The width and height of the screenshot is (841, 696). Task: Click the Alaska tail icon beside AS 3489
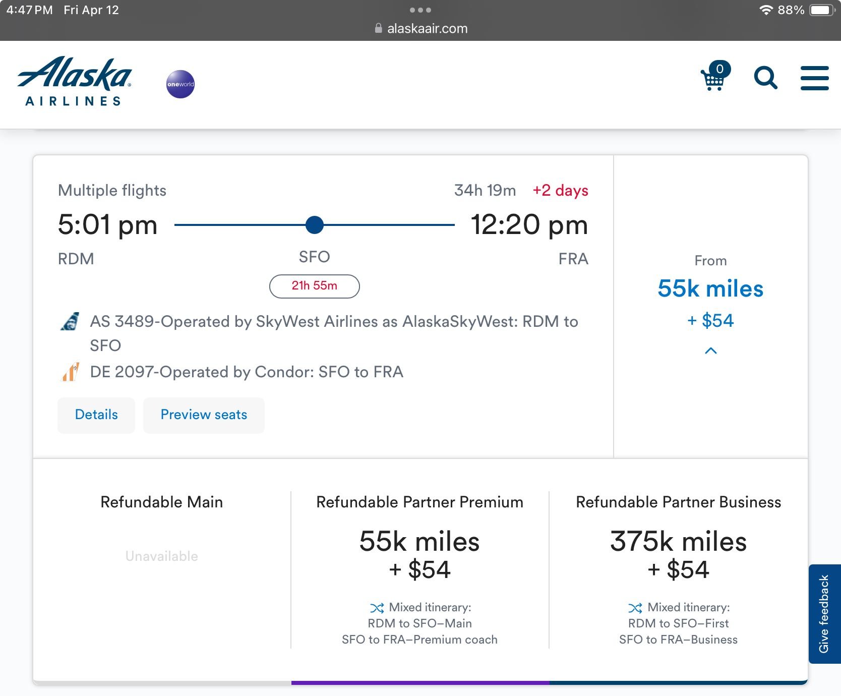tap(70, 322)
